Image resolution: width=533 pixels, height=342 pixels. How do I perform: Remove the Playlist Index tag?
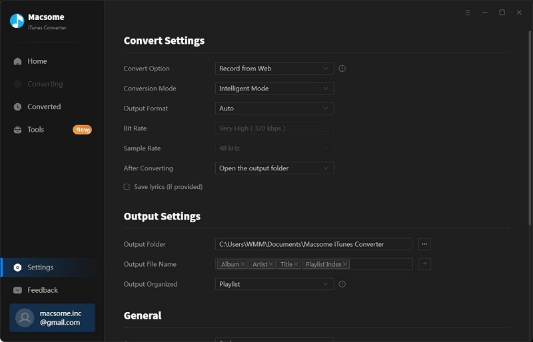click(x=345, y=264)
